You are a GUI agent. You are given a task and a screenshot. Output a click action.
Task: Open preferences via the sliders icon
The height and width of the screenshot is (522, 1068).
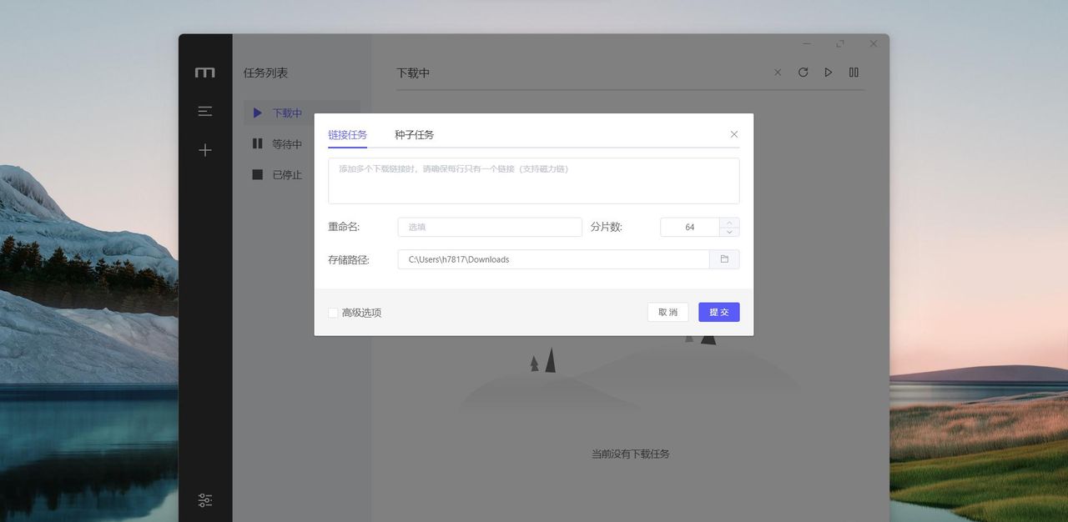[204, 500]
